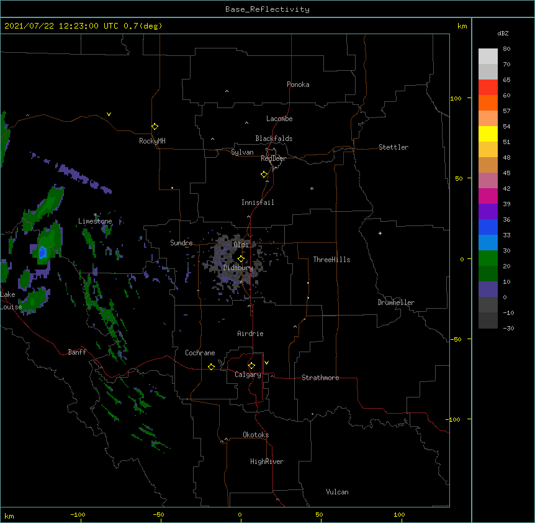Click the yellow v marker northwest of RockyMH
The image size is (535, 523).
(x=109, y=114)
